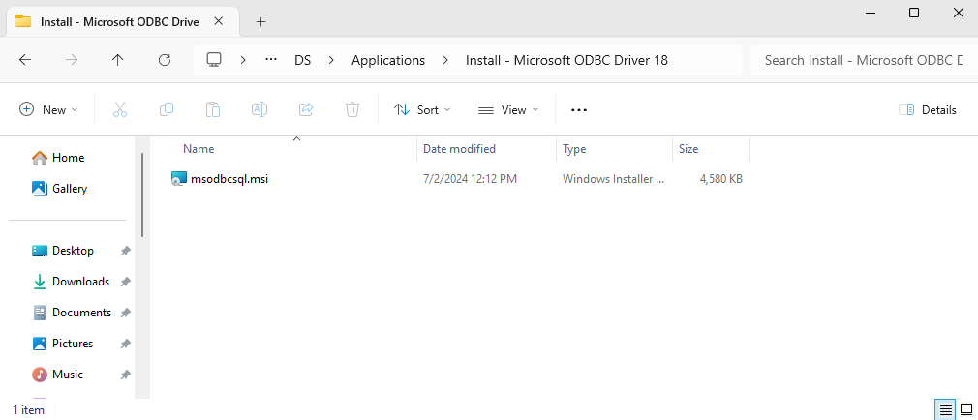This screenshot has height=420, width=978.
Task: Select the Install - Microsoft ODBC Drive tab
Action: point(118,22)
